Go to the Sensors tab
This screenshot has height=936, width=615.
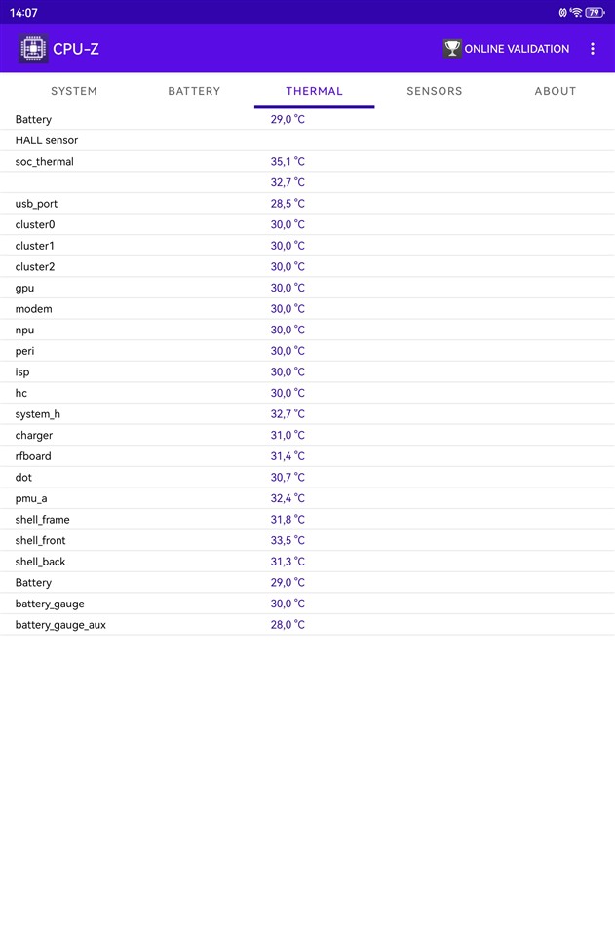point(435,91)
